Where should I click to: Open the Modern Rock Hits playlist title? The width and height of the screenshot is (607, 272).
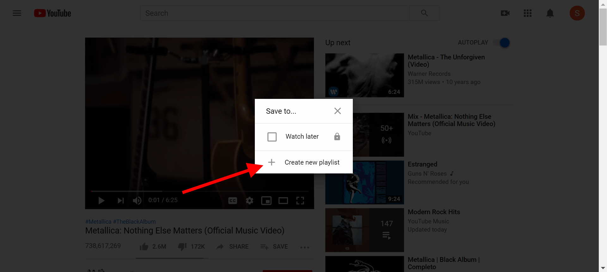click(x=434, y=212)
